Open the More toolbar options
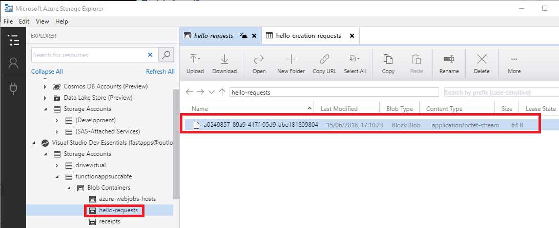Image resolution: width=559 pixels, height=228 pixels. (514, 64)
